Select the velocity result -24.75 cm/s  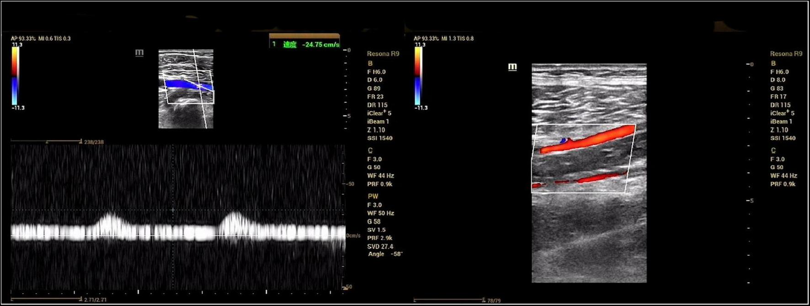(320, 44)
